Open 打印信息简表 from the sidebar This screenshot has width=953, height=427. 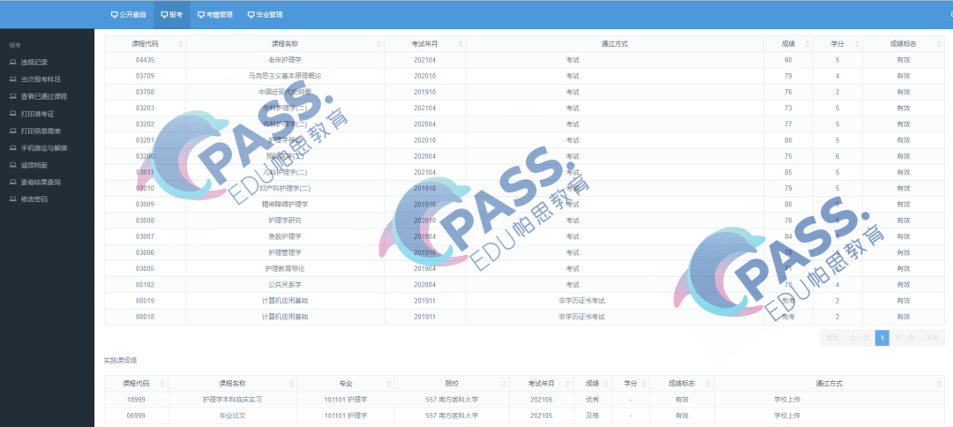point(41,131)
